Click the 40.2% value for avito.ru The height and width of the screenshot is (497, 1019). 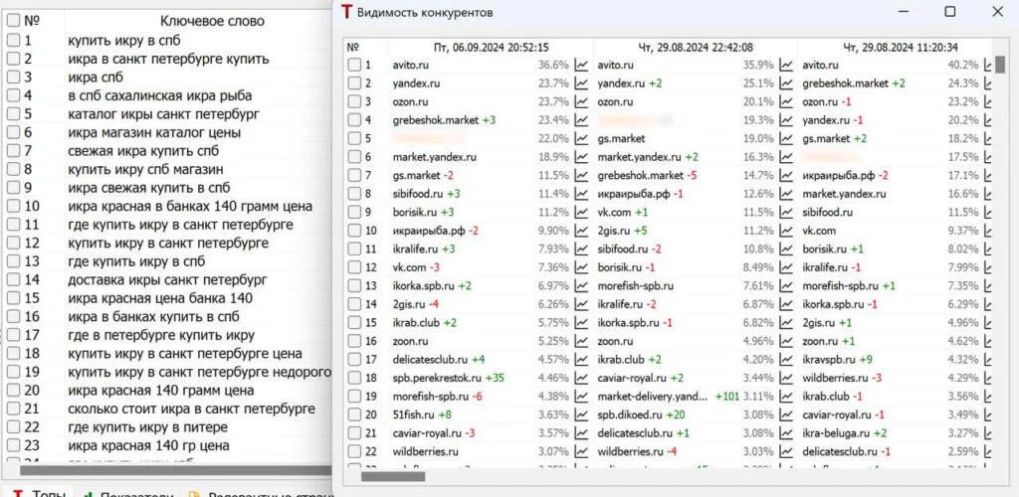[x=963, y=66]
